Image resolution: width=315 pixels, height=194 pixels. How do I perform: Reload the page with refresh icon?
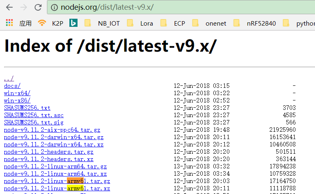tap(38, 7)
